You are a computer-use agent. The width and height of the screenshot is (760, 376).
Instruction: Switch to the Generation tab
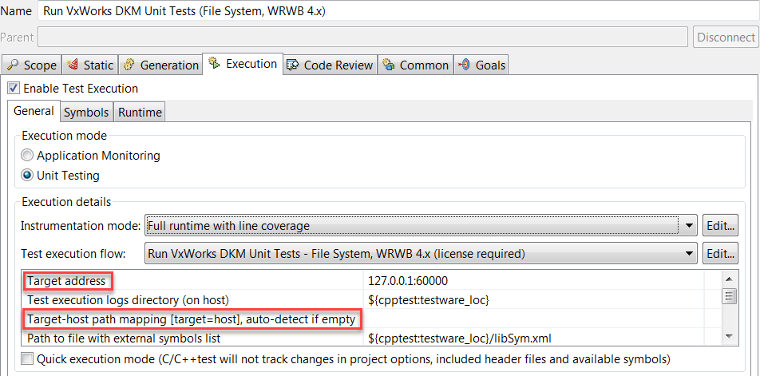pos(160,65)
